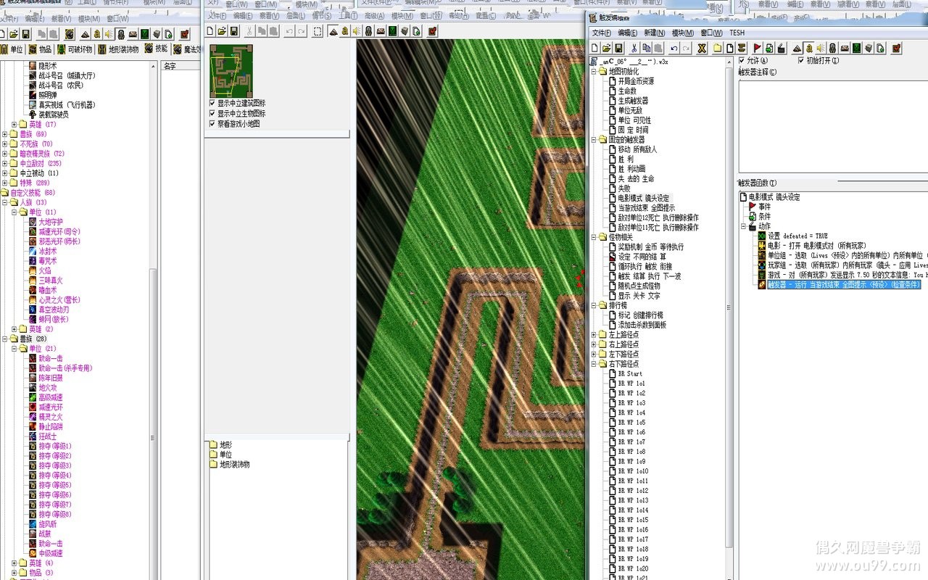Click Variables X icon in Trigger Editor toolbar
928x580 pixels.
[x=702, y=49]
